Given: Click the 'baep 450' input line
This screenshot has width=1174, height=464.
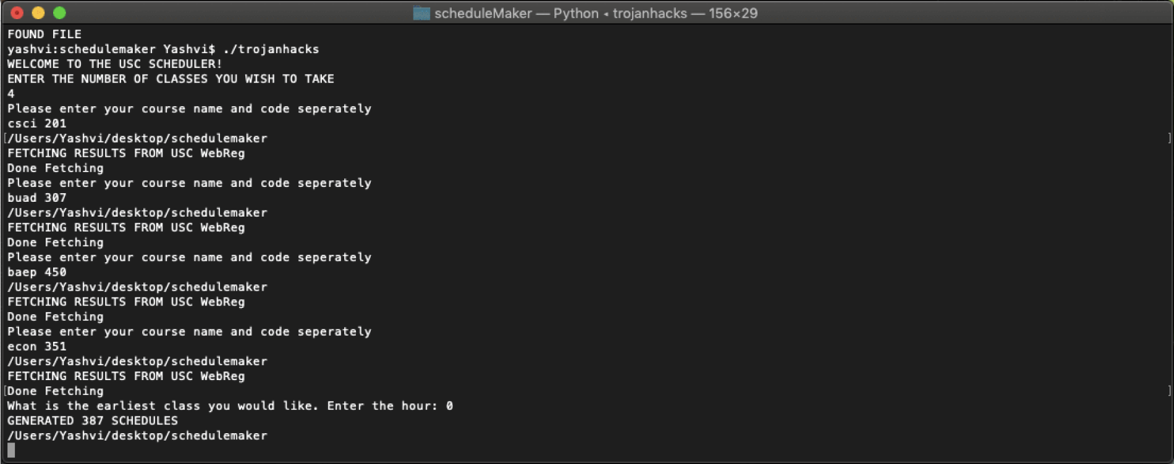Looking at the screenshot, I should 37,272.
